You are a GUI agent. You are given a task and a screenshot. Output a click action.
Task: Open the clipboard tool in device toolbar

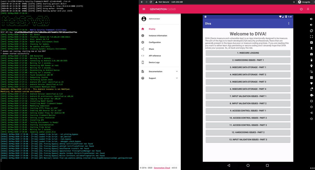click(311, 42)
